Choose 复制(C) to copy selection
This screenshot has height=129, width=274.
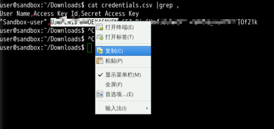[x=114, y=51]
